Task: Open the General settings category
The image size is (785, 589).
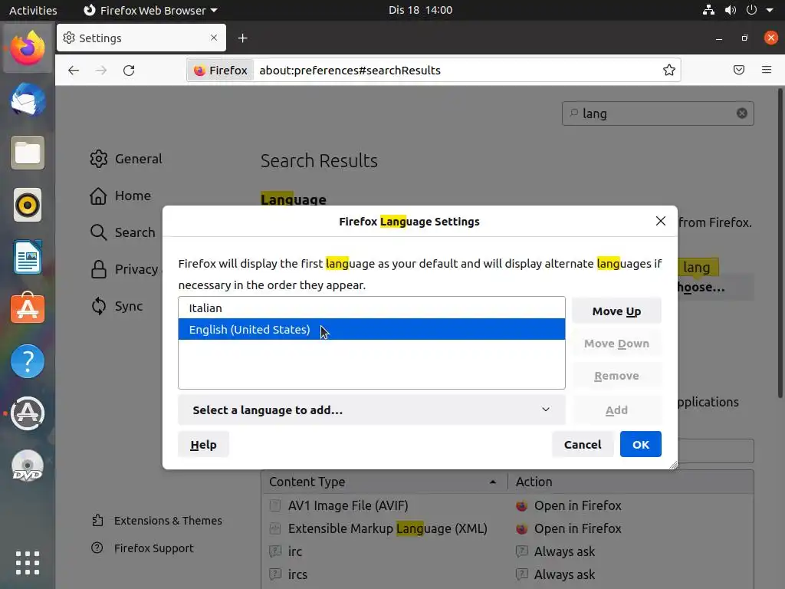Action: [x=126, y=159]
